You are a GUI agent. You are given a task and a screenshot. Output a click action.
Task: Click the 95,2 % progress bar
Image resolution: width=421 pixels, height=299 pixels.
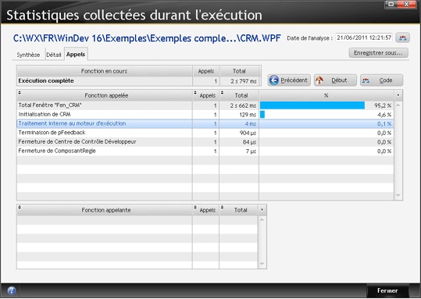312,105
